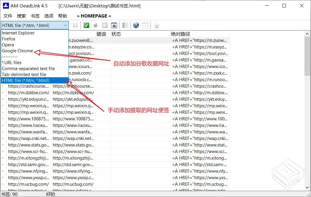Click the gray X abort check icon
This screenshot has width=311, height=197.
[x=105, y=25]
